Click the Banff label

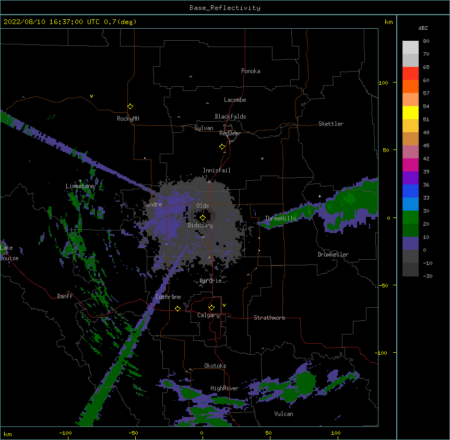coord(65,296)
